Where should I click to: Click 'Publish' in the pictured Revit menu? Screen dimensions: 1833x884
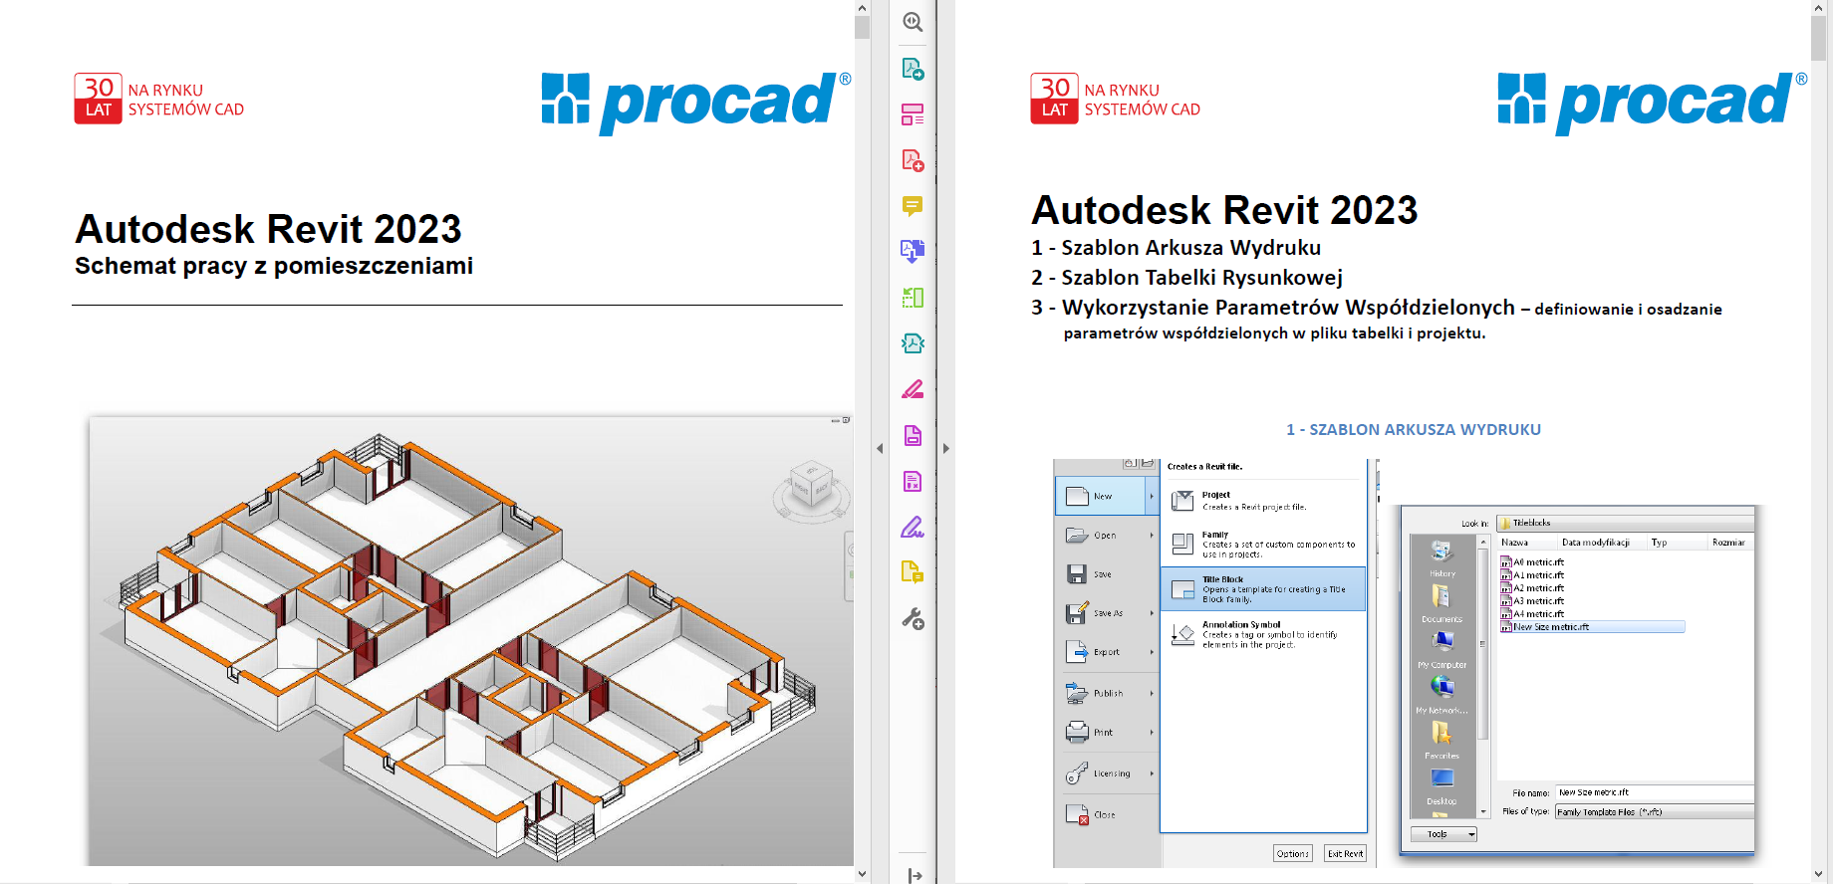[1107, 693]
